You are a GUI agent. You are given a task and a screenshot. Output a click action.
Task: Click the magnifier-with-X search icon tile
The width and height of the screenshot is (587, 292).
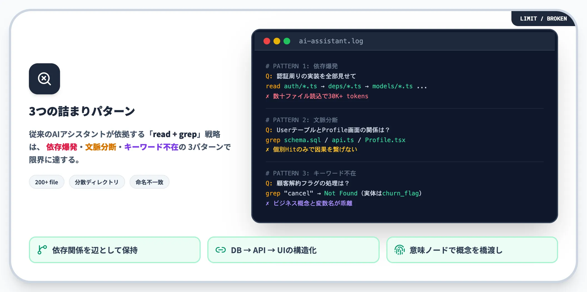44,79
